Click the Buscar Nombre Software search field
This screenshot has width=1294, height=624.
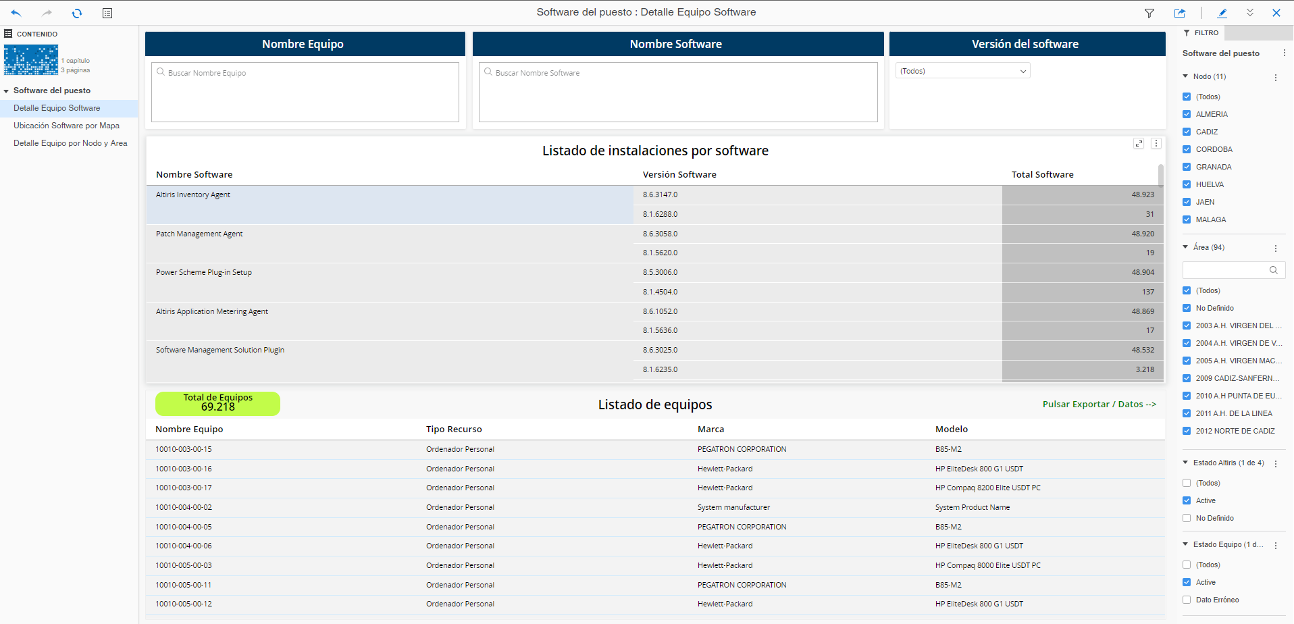(678, 92)
